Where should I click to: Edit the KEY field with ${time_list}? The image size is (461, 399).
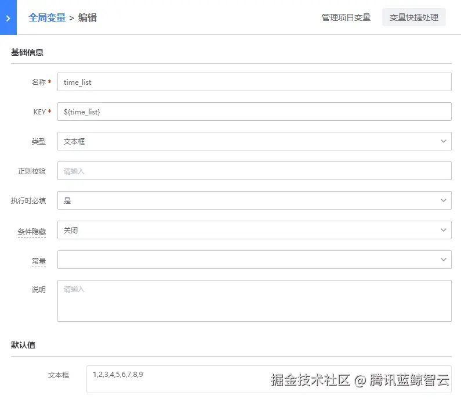[x=255, y=112]
